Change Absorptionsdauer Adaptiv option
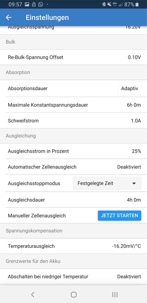 click(130, 88)
